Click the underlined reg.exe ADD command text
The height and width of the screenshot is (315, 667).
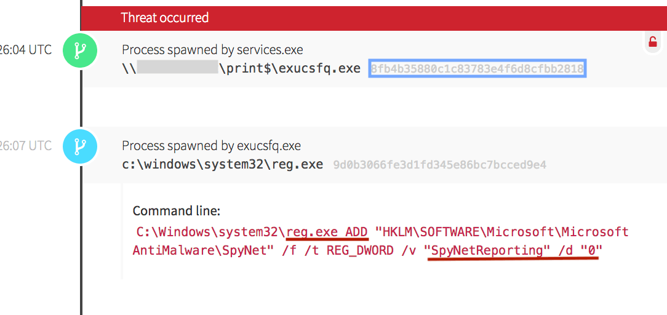point(327,232)
